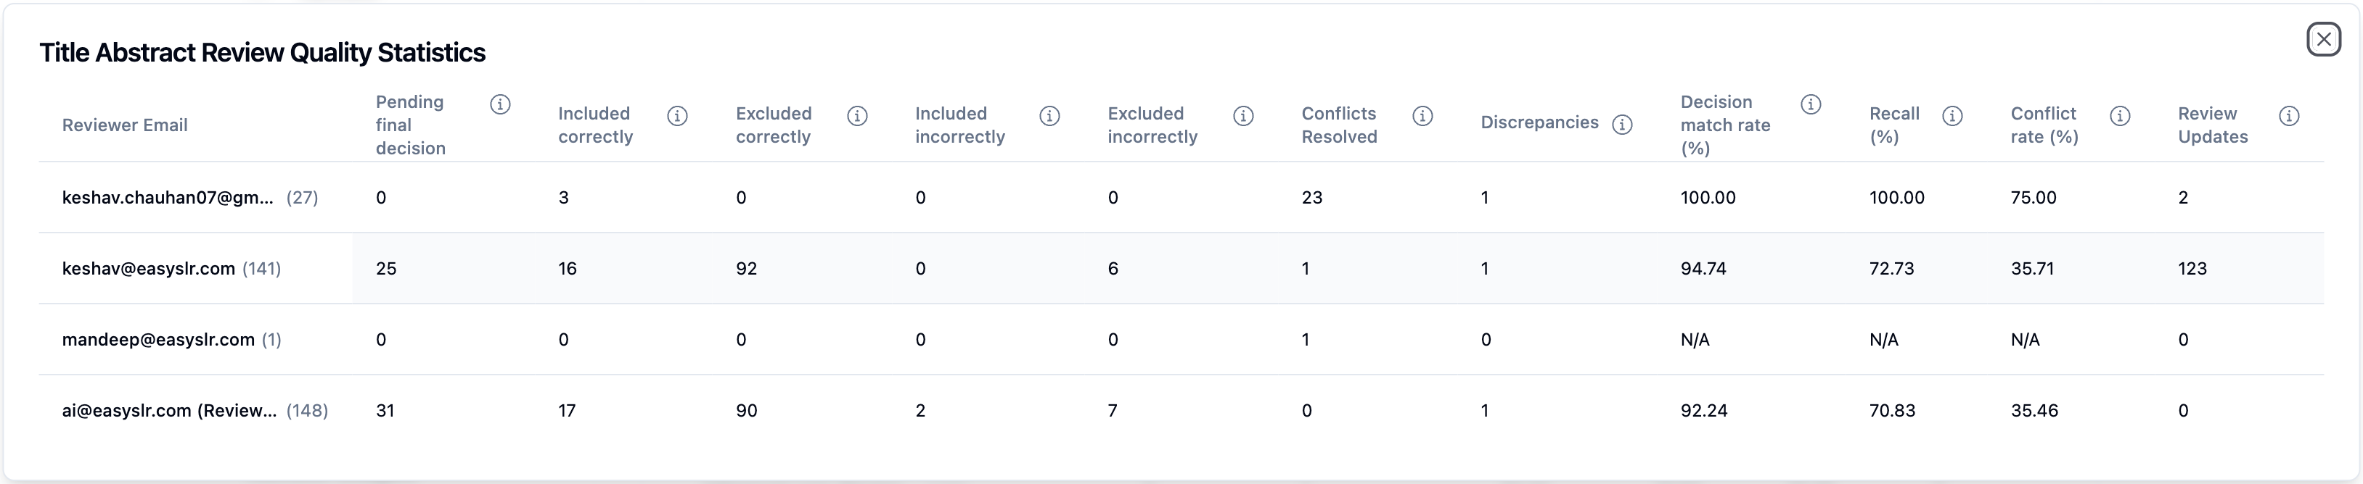Click the 123 review updates value

[x=2192, y=269]
